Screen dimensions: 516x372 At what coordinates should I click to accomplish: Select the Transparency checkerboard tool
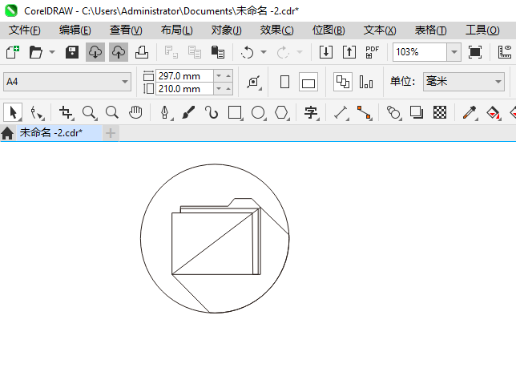pyautogui.click(x=440, y=112)
